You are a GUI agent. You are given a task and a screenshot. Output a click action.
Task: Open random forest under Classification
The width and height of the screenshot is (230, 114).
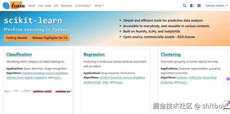click(15, 78)
